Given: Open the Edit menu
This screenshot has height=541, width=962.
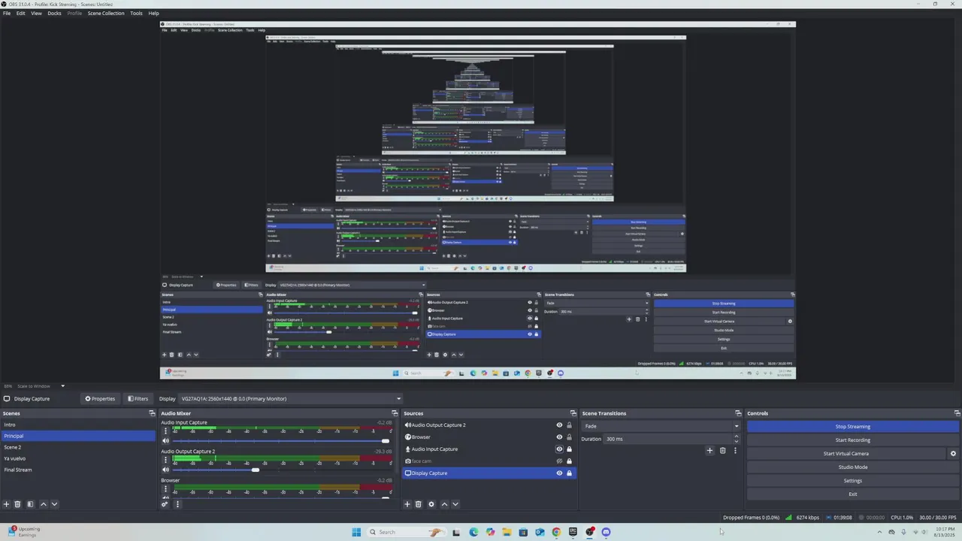Looking at the screenshot, I should click(x=21, y=14).
